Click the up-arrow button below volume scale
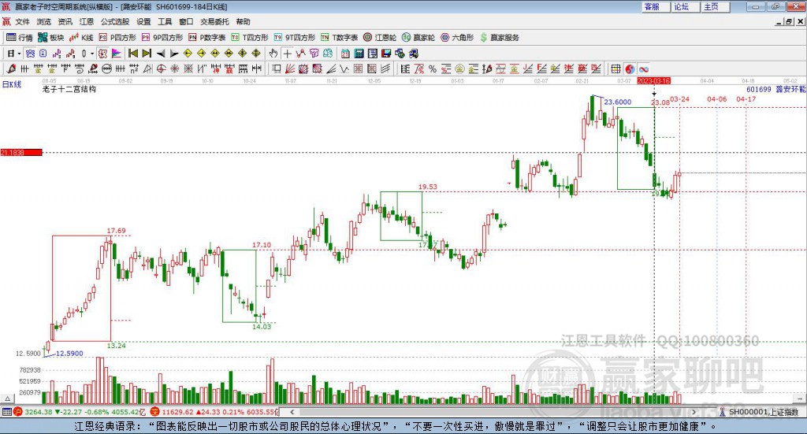807x434 pixels. (x=7, y=399)
